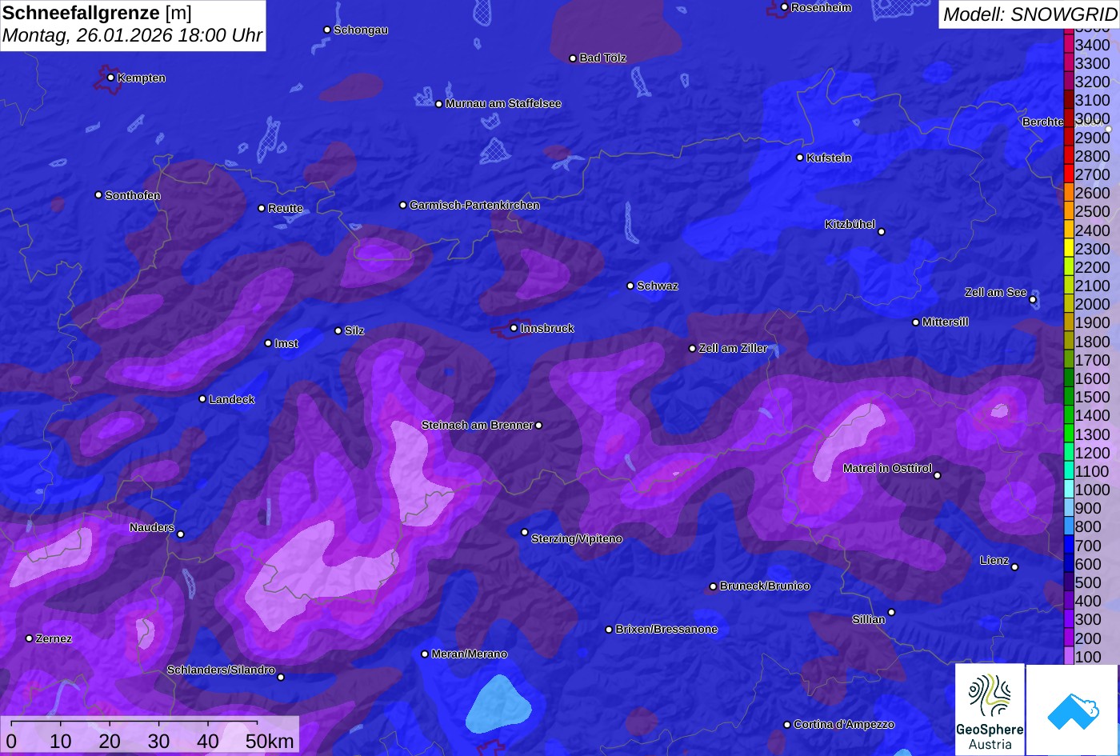Click the 'Schneefallgrenze [m]' title text
Screen dimensions: 1120x756
click(x=98, y=13)
